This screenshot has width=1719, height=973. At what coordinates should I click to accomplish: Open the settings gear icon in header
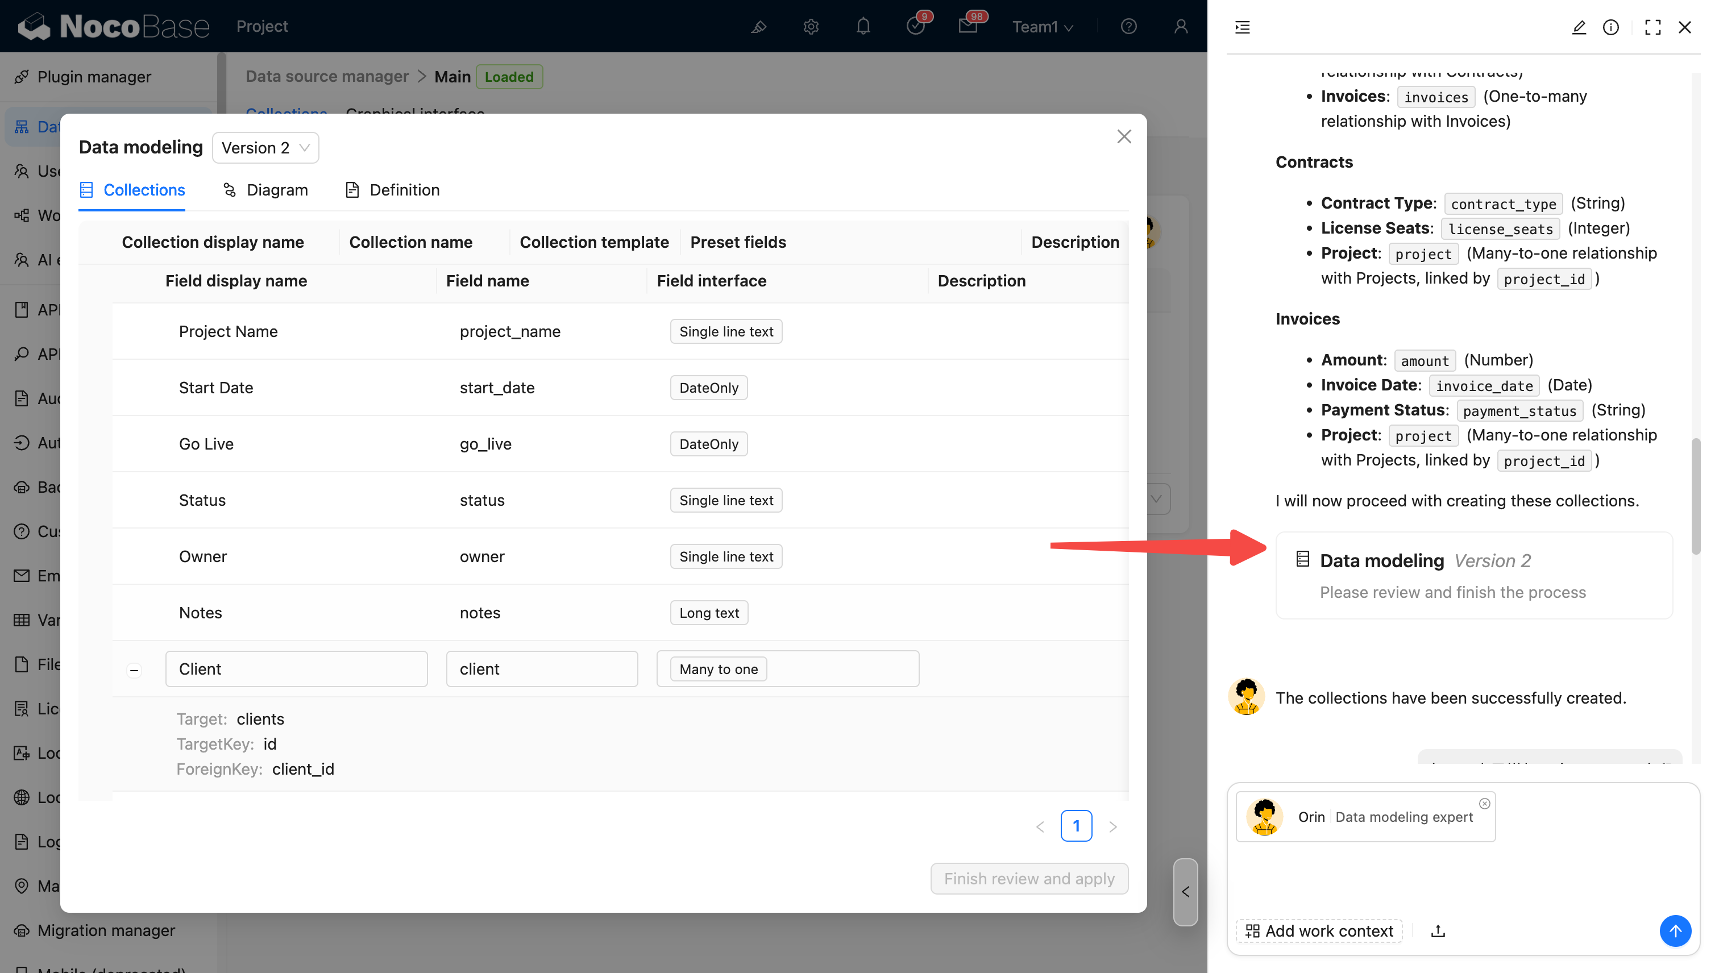pyautogui.click(x=811, y=27)
